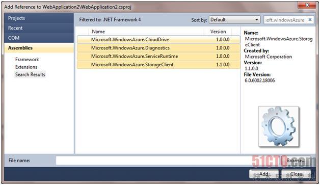Open the Sort by Default dropdown
320x185 pixels.
tap(234, 20)
